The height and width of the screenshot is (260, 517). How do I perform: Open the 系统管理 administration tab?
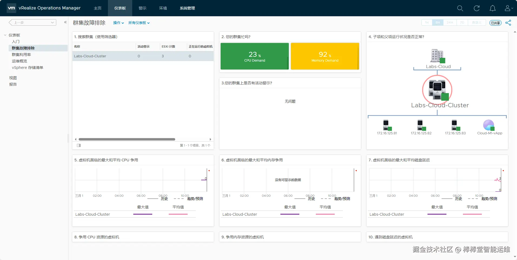point(187,8)
